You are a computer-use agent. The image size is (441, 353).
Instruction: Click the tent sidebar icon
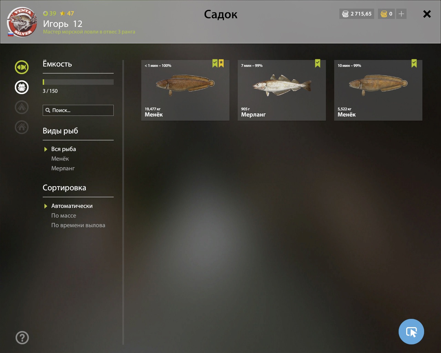tap(22, 107)
